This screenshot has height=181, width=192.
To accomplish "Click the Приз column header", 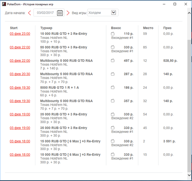I will [167, 28].
